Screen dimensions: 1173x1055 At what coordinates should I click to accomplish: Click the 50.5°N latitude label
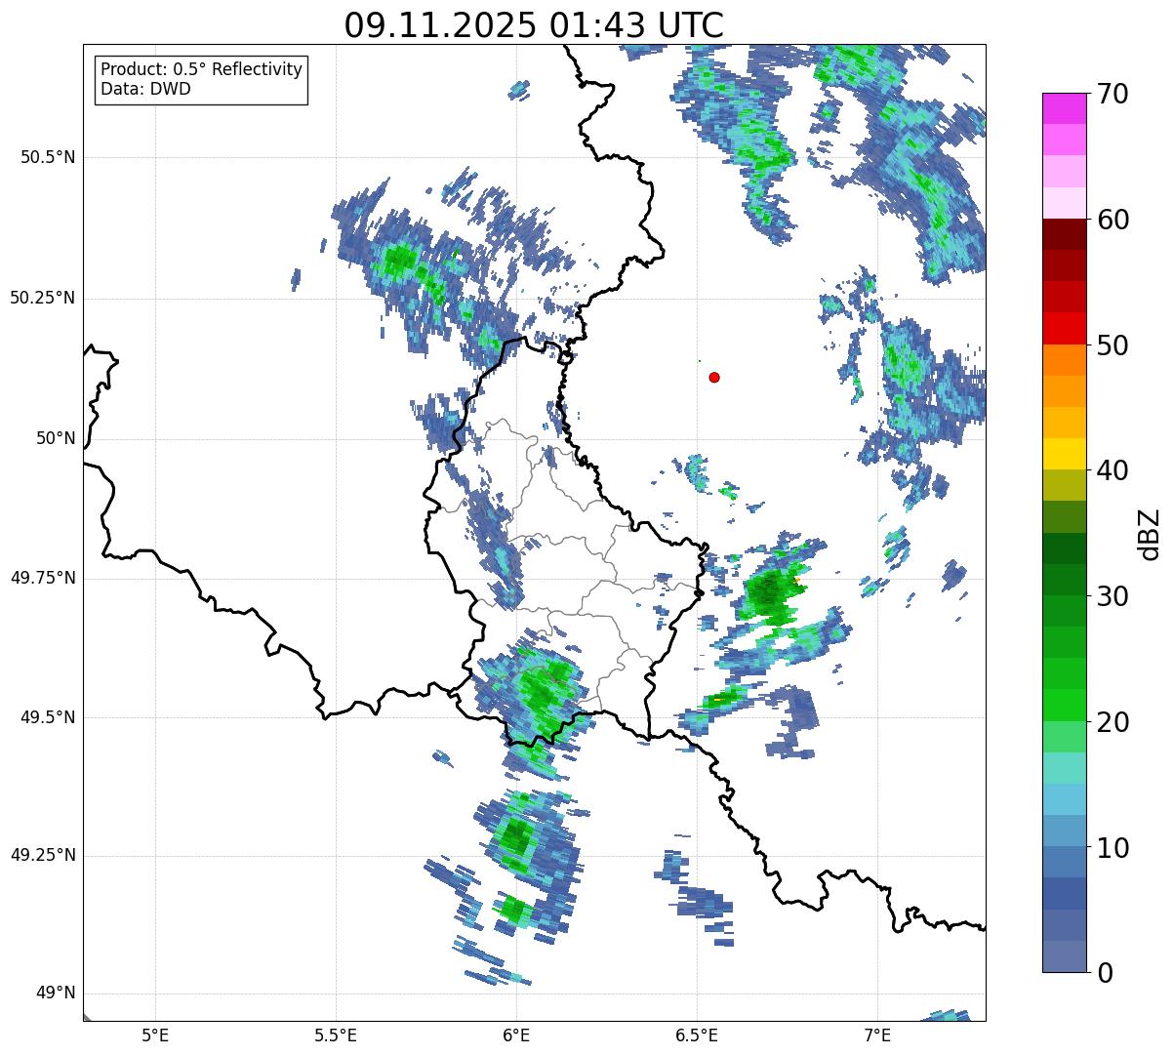(x=48, y=157)
